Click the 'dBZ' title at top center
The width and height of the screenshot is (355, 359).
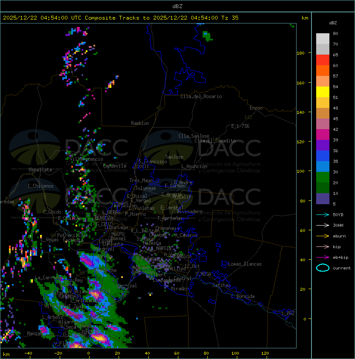click(177, 6)
